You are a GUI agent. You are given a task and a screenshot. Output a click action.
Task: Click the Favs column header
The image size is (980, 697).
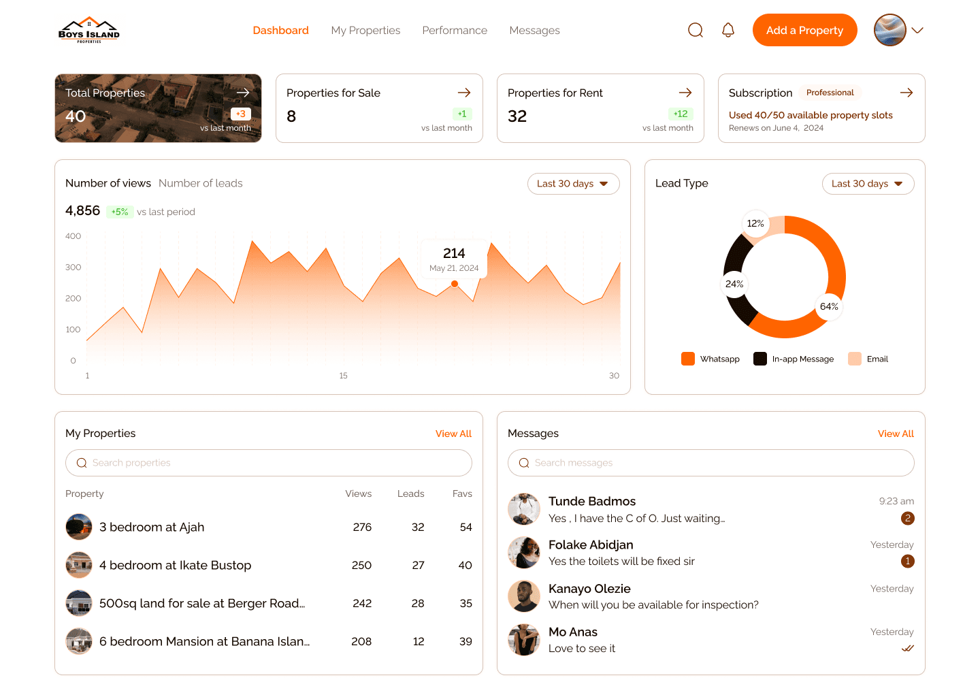[x=462, y=493]
